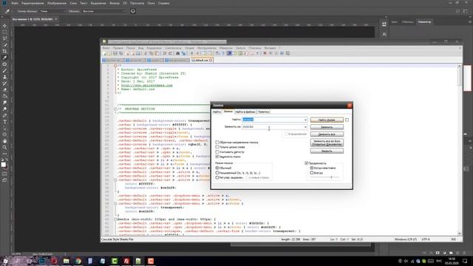
Task: Enable 'Только целые слова' checkbox
Action: (217, 147)
